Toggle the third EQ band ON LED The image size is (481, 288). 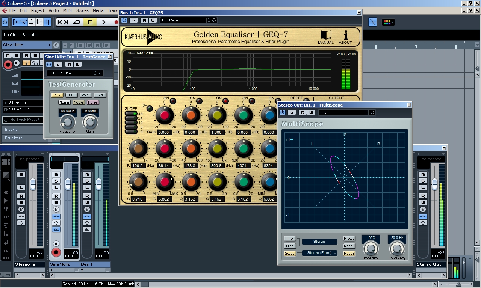225,101
